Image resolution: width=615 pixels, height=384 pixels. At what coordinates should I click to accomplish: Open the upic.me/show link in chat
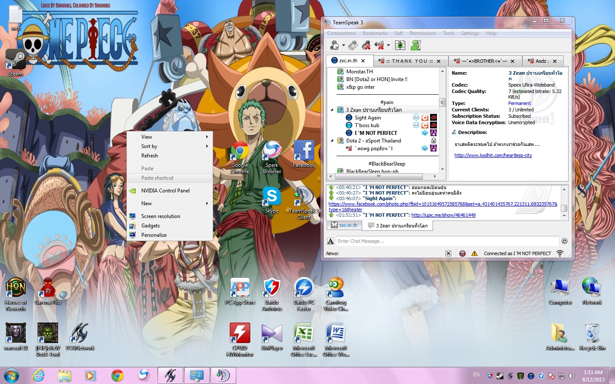(x=443, y=215)
